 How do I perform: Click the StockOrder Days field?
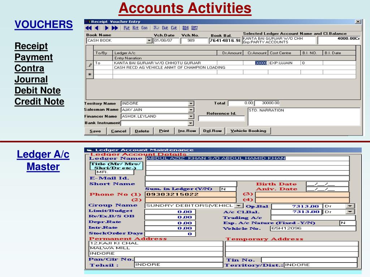pyautogui.click(x=170, y=234)
